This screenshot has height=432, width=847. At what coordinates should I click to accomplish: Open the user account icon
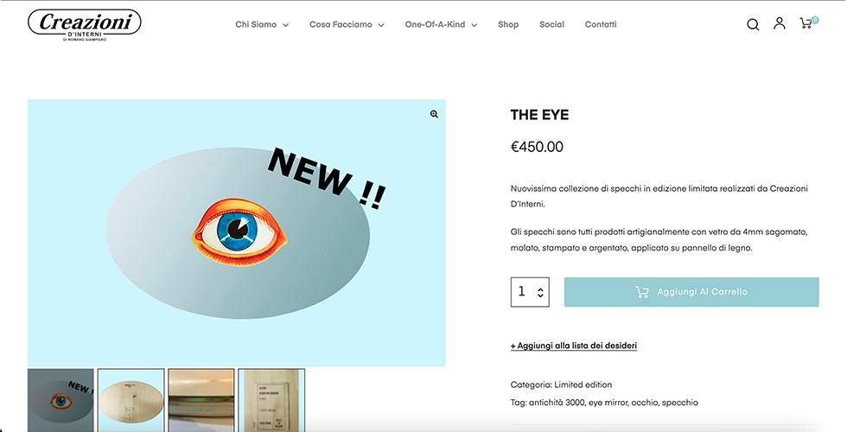coord(779,23)
